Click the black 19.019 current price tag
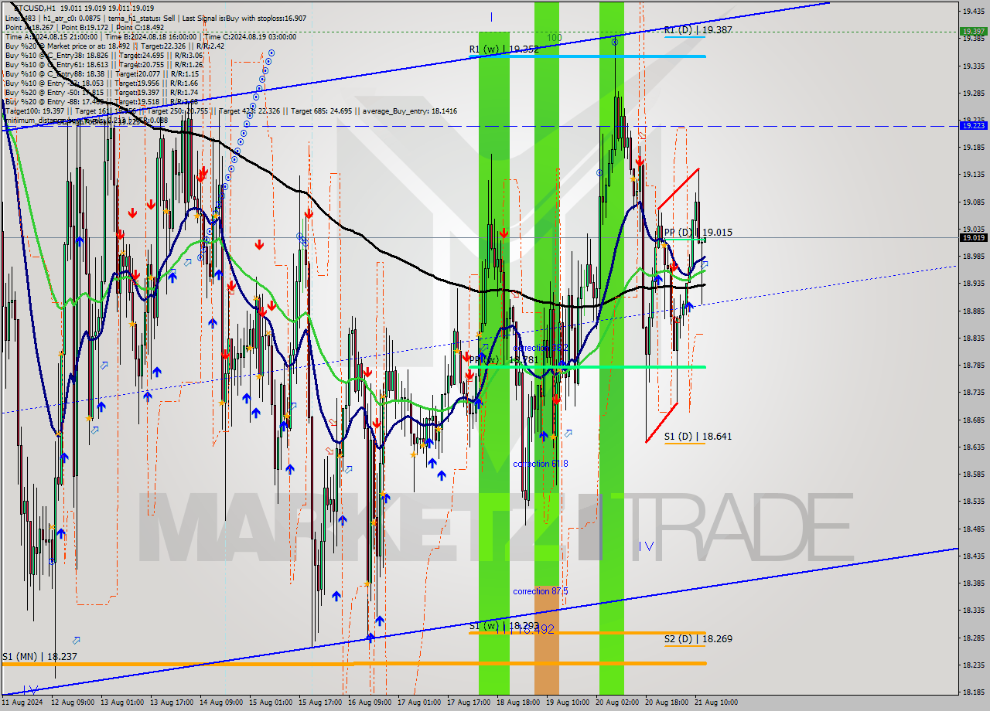 point(972,237)
